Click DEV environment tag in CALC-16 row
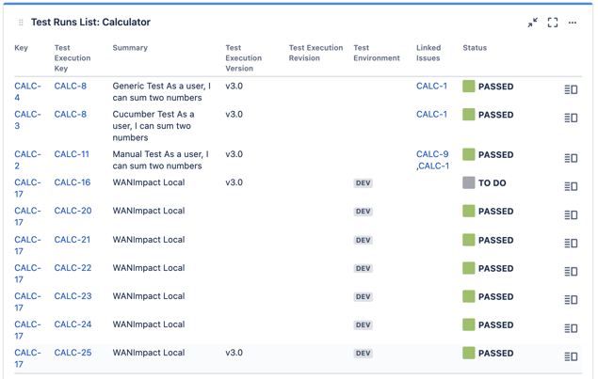This screenshot has width=598, height=379. point(364,183)
